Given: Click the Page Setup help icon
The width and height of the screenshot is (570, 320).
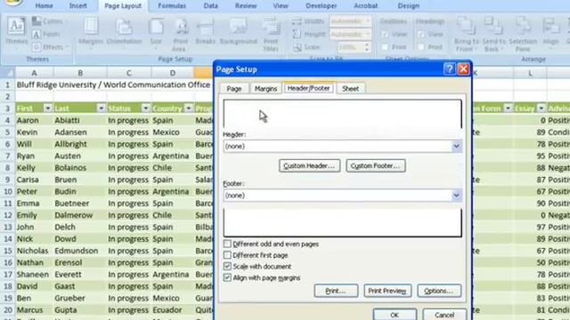Looking at the screenshot, I should click(449, 69).
